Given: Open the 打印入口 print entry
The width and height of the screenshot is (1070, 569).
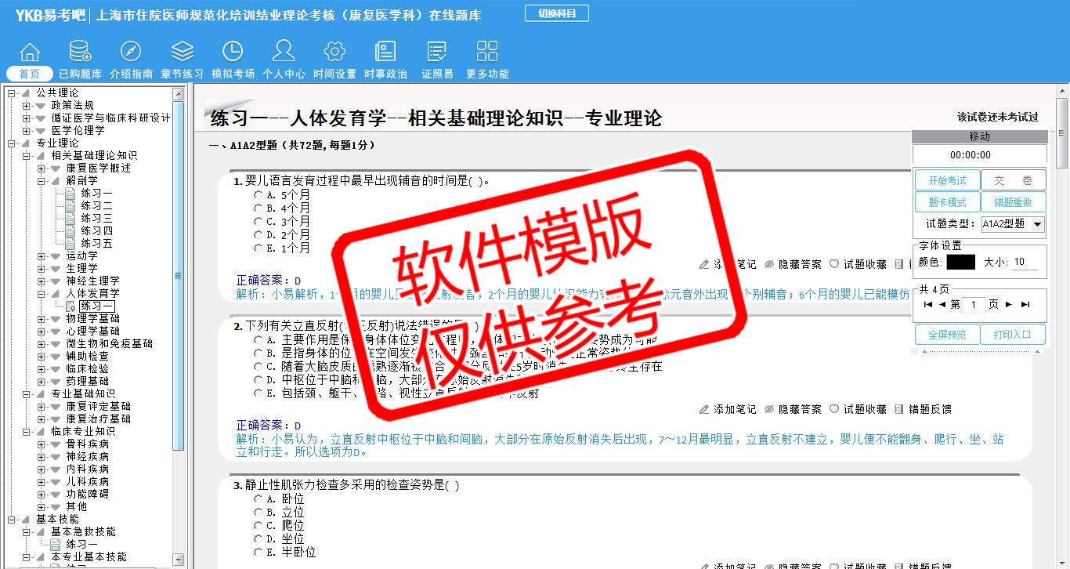Looking at the screenshot, I should (1014, 335).
